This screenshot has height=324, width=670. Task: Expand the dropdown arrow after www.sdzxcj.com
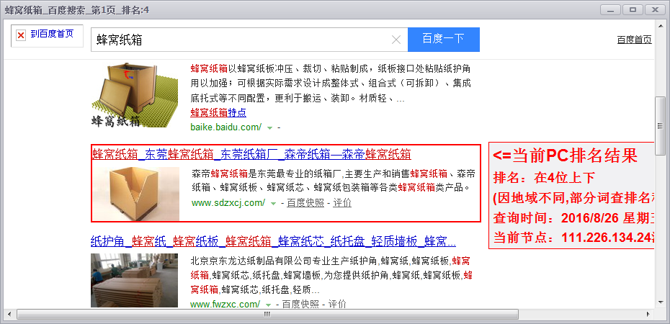[273, 204]
